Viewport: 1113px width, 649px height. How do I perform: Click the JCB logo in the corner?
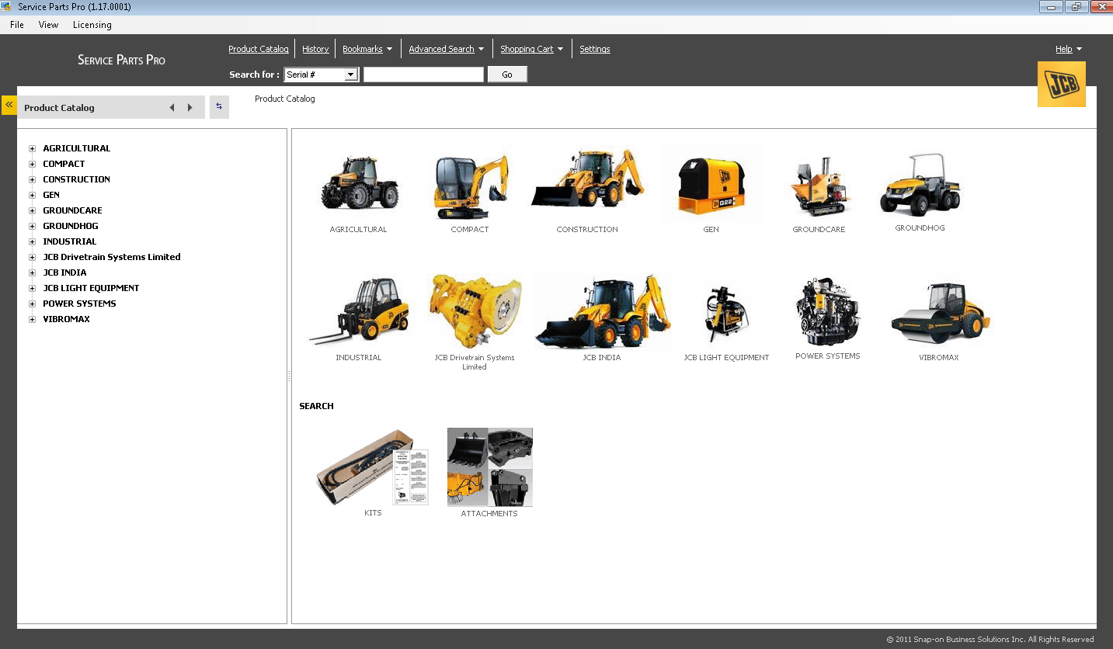(1062, 83)
